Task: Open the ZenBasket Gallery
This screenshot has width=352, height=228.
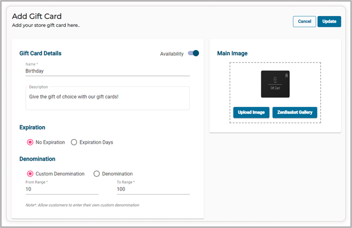Action: click(x=294, y=113)
